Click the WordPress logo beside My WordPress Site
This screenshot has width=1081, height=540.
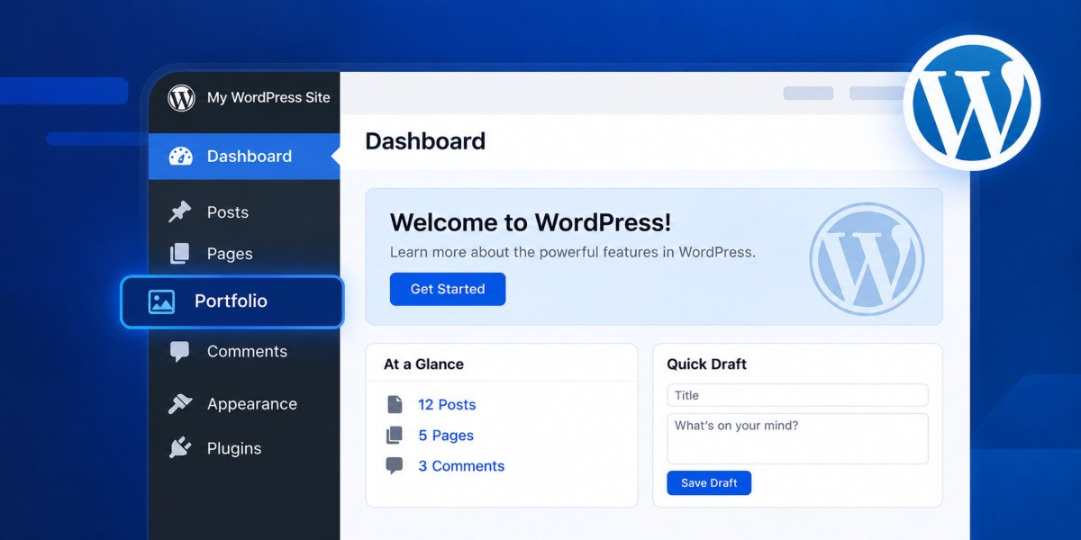pyautogui.click(x=181, y=97)
